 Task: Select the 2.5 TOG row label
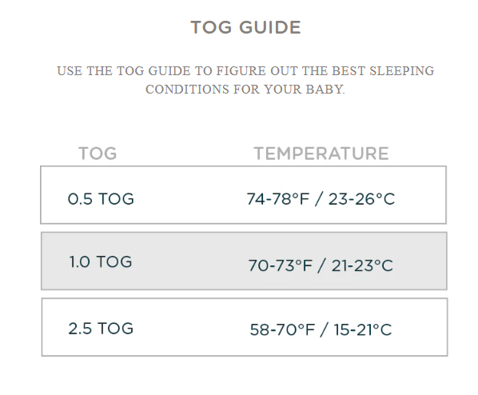(x=101, y=329)
